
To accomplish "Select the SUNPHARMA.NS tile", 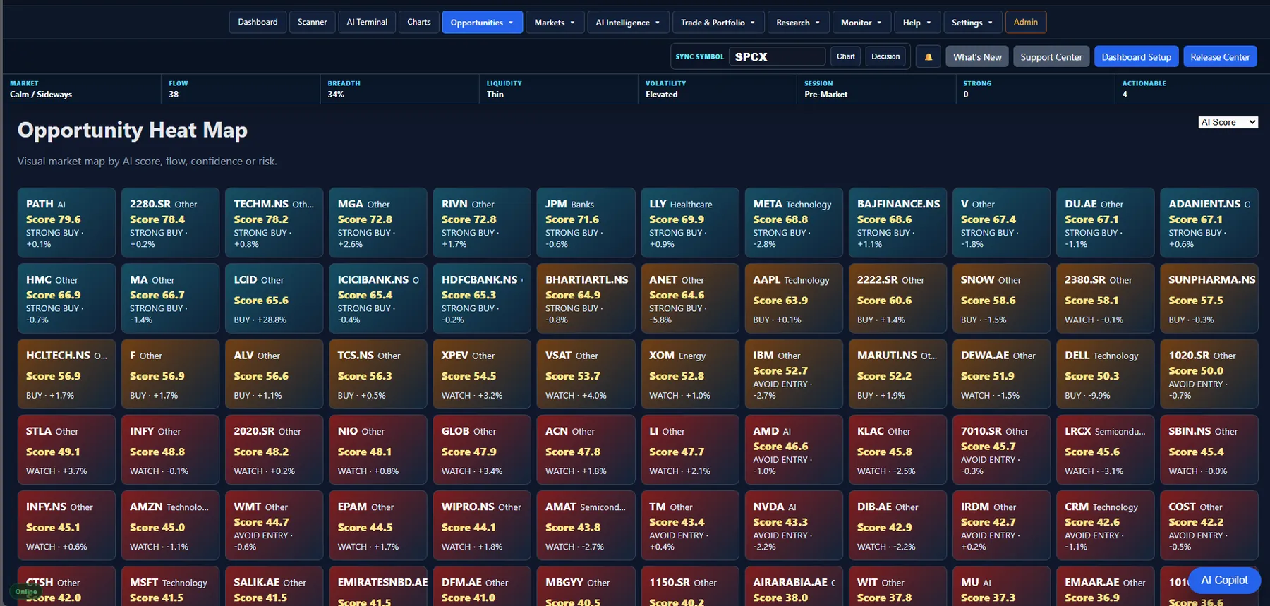I will tap(1209, 298).
